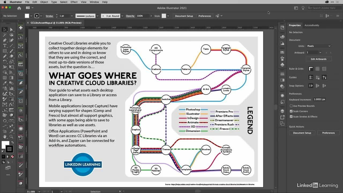Select the Direct Selection tool
Viewport: 343px width, 193px height.
coord(12,29)
